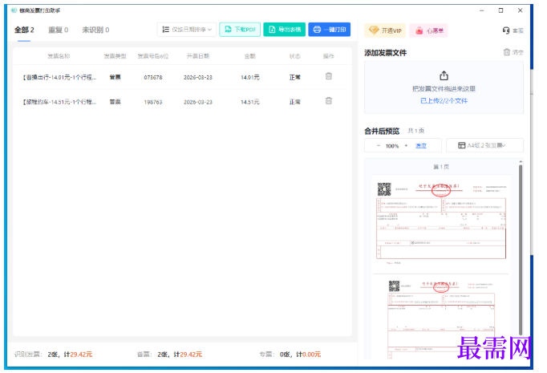Viewport: 547px width, 373px height.
Task: Open the 开通VIP diamond button
Action: click(x=385, y=30)
